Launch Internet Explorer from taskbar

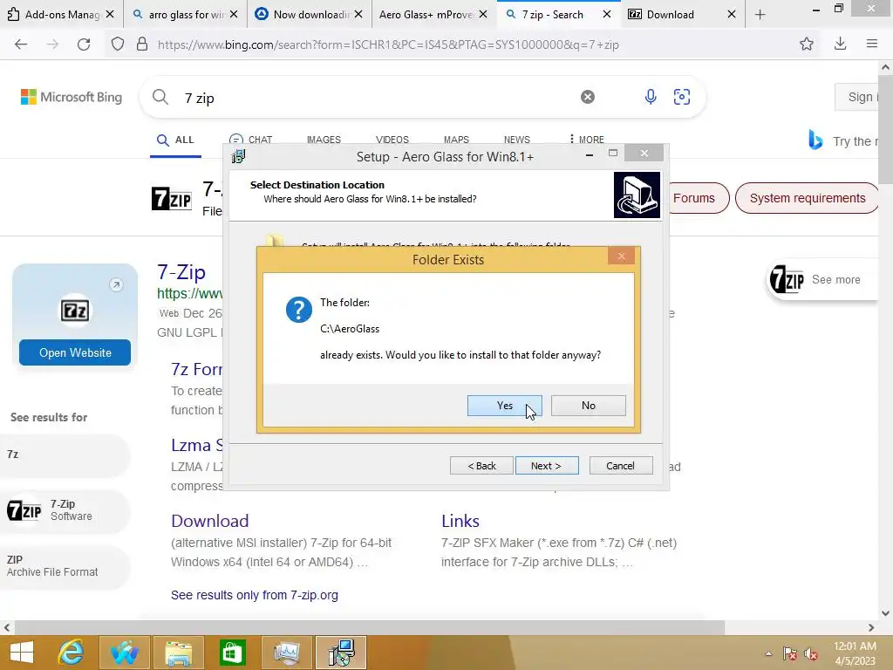coord(72,653)
